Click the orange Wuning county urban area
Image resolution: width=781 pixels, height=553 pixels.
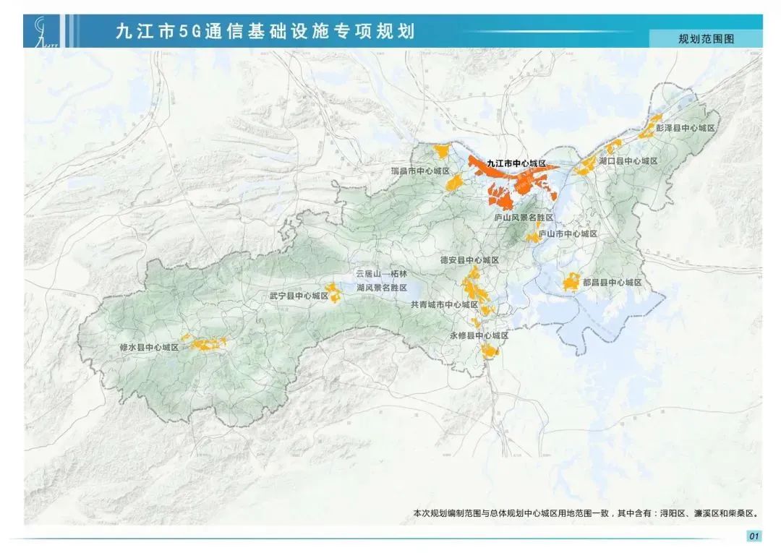[333, 292]
